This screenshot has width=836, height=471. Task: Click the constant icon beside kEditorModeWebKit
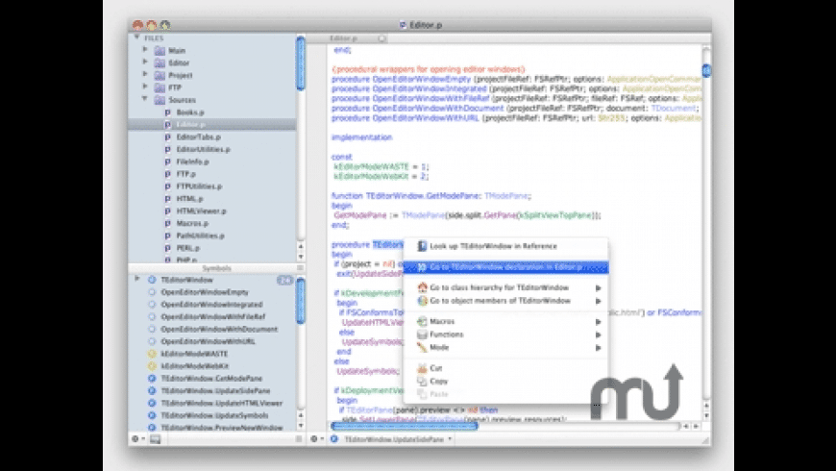152,366
